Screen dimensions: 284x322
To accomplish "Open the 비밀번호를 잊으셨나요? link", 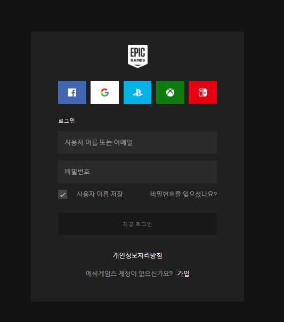I will click(183, 194).
